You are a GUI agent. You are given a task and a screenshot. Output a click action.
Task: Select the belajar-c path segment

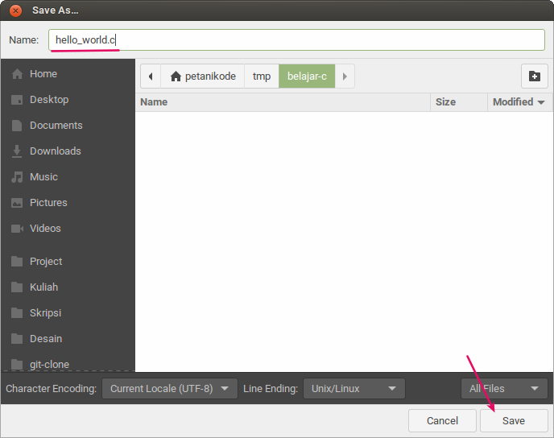307,76
